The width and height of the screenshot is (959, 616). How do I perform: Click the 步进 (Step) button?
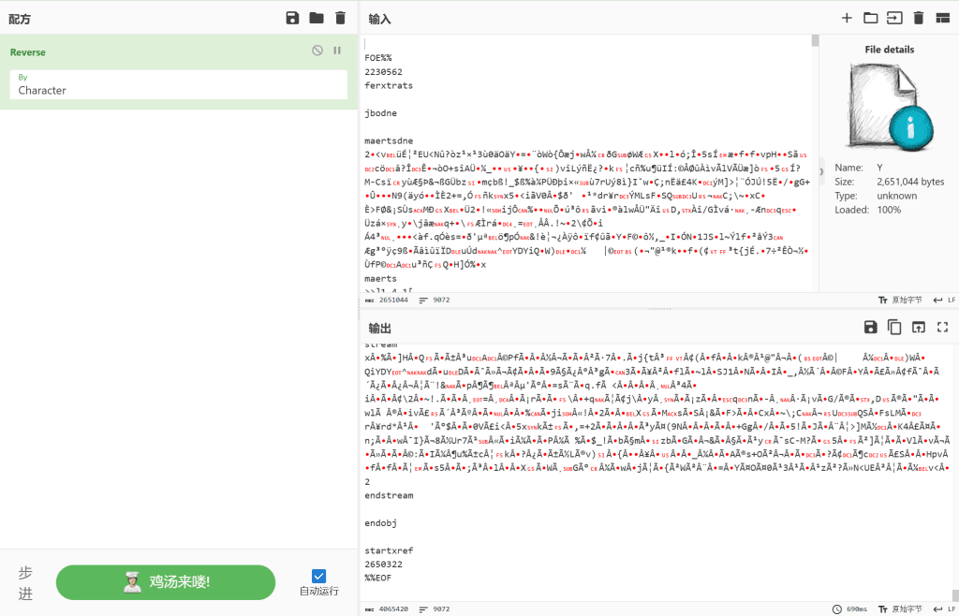(x=25, y=581)
